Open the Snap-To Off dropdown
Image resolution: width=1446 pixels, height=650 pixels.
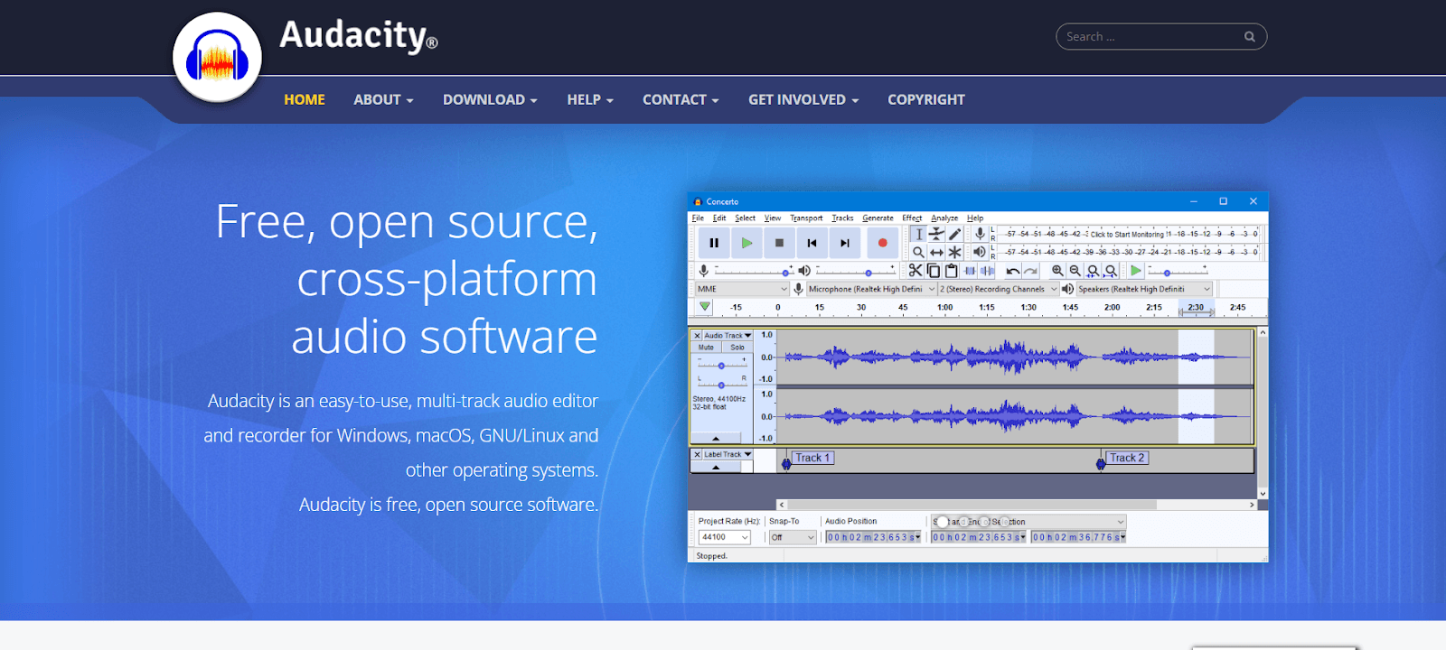793,537
